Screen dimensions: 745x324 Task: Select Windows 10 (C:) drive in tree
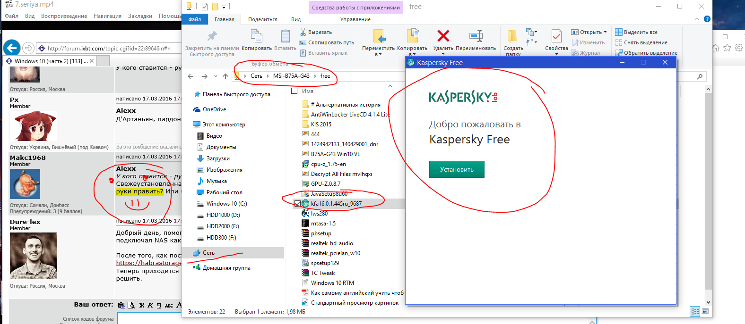click(226, 204)
